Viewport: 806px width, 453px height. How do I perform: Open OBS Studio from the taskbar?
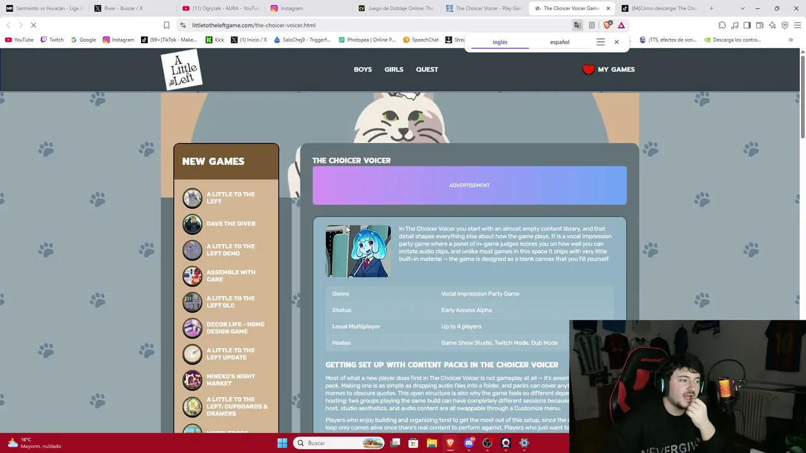coord(487,443)
